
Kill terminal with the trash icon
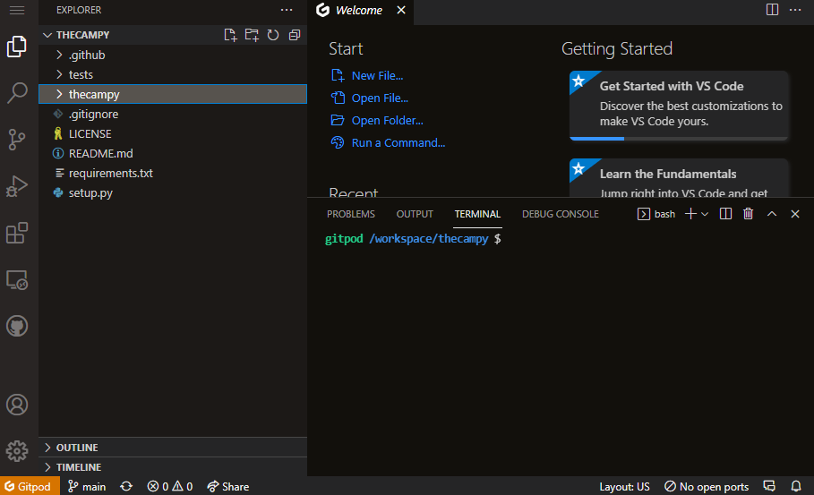click(x=749, y=214)
